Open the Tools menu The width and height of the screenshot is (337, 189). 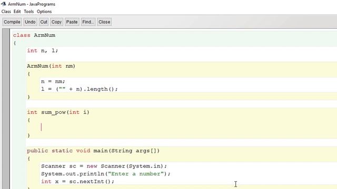pyautogui.click(x=29, y=12)
